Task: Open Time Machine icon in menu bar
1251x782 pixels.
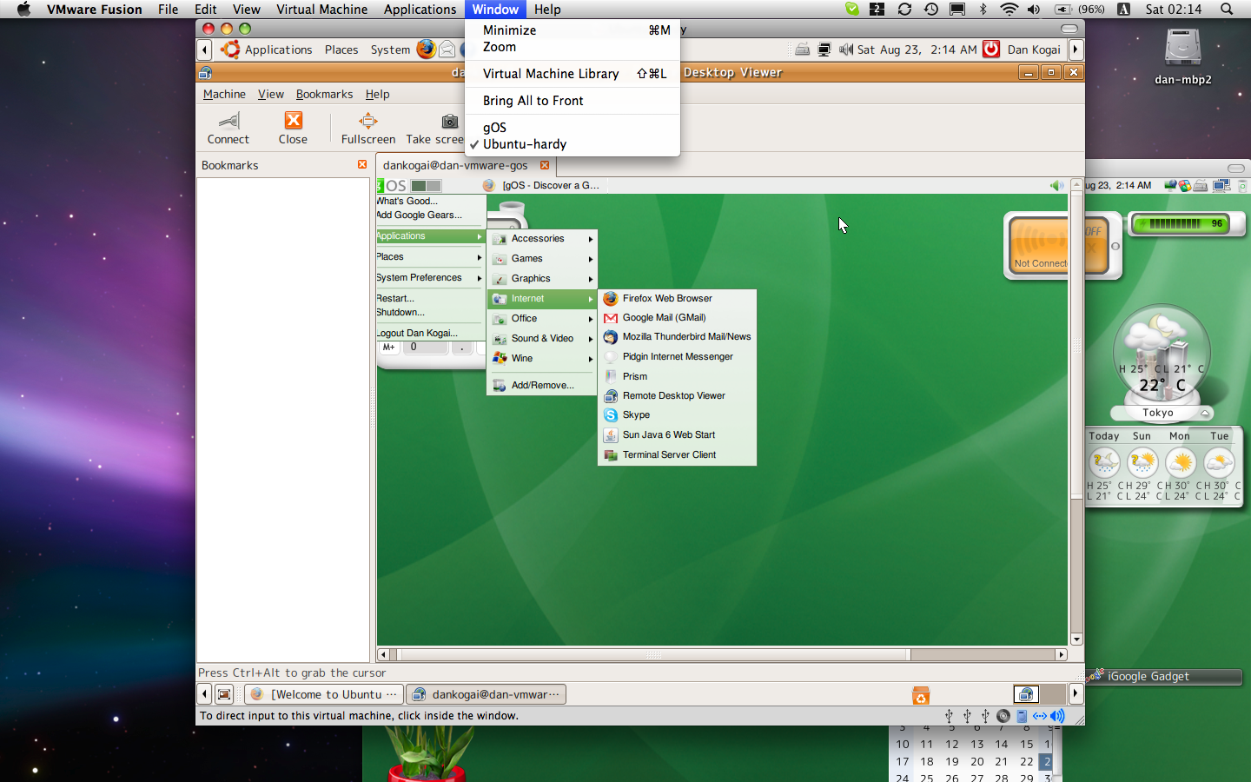Action: (x=931, y=10)
